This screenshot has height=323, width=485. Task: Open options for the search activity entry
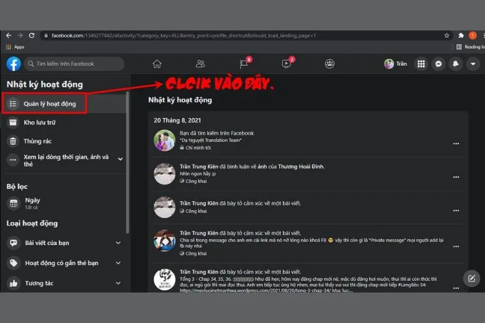pos(456,143)
